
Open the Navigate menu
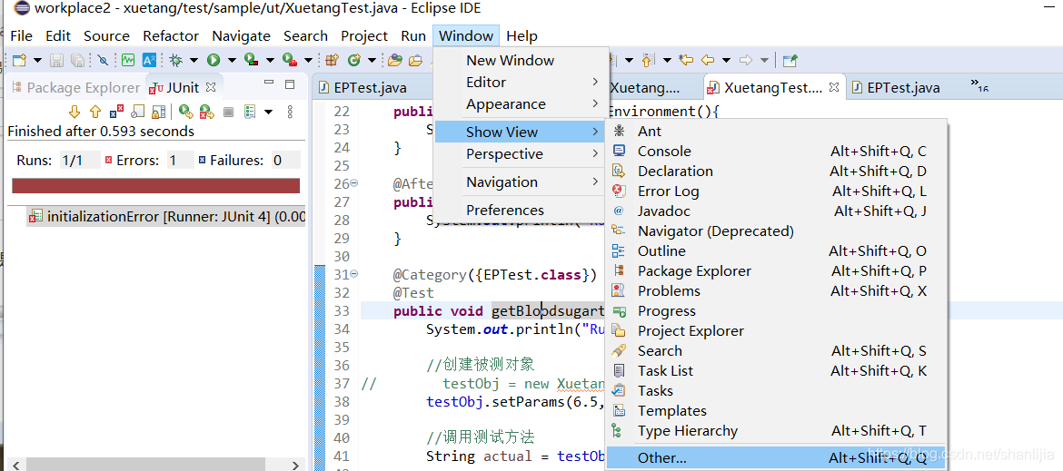242,36
